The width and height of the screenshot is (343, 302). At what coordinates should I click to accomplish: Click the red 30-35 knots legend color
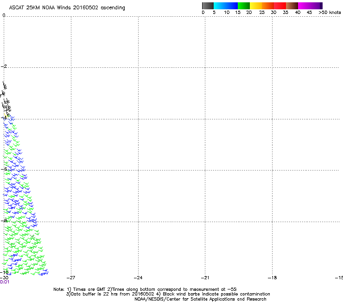(280, 6)
